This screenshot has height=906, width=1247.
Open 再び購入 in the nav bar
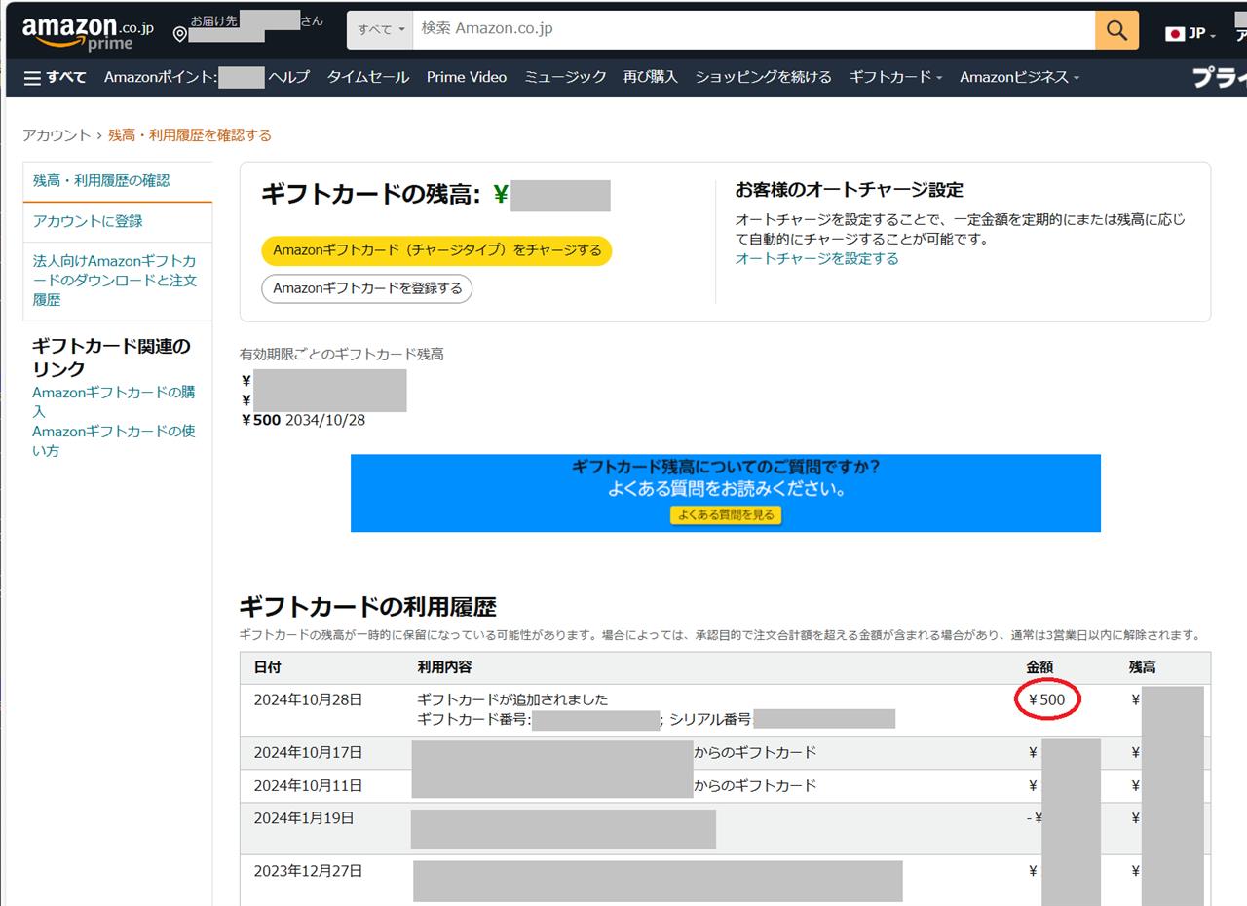coord(651,77)
